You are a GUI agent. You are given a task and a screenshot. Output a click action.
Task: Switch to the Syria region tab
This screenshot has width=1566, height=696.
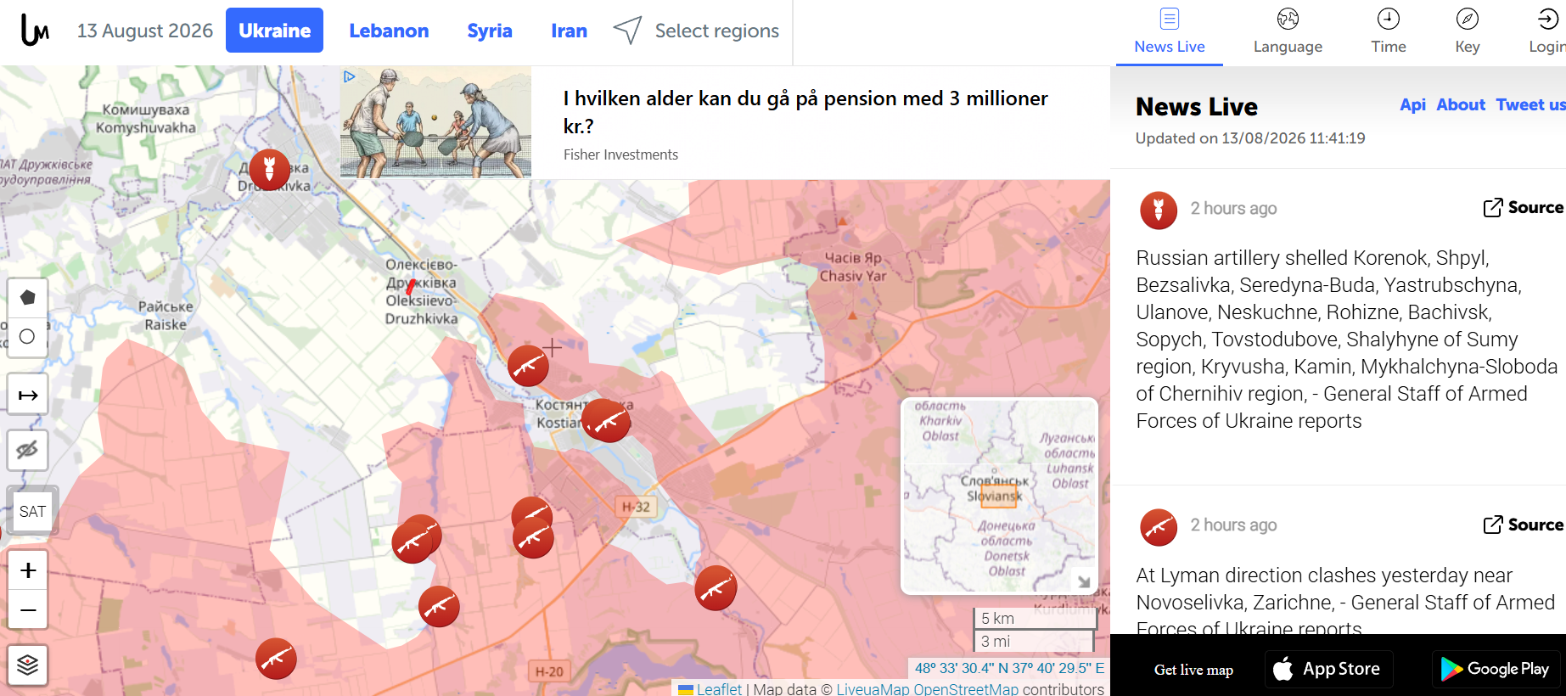click(490, 31)
